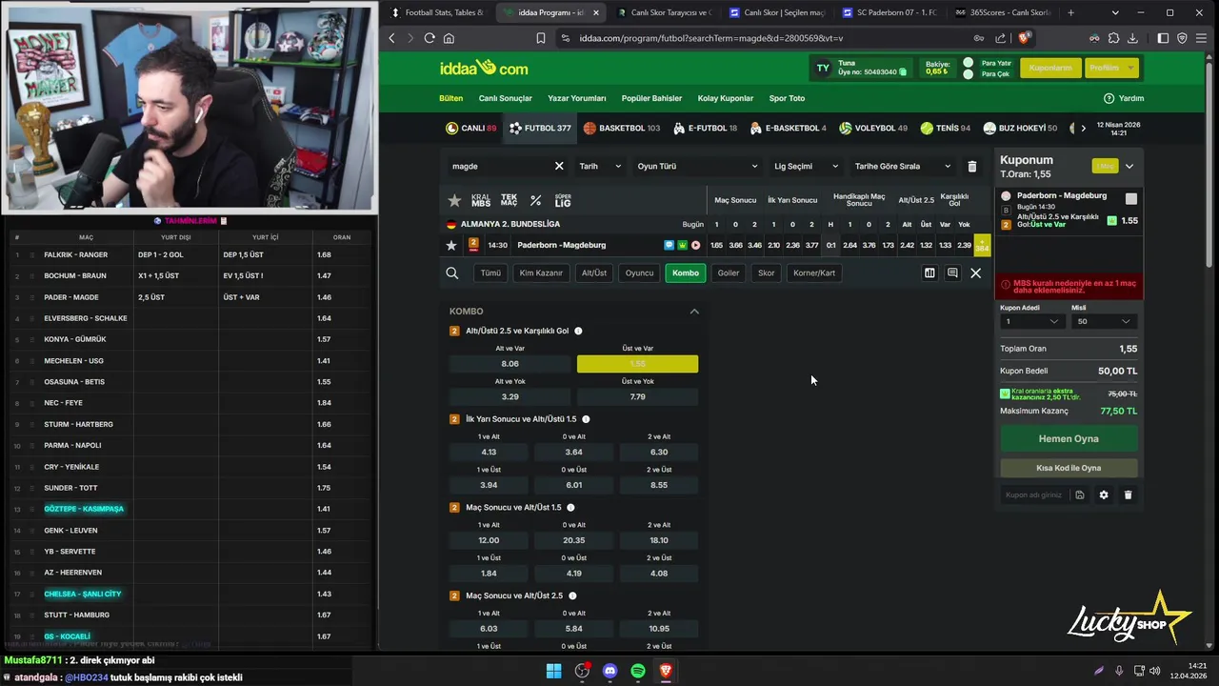Open Kuponlarım button
This screenshot has width=1219, height=686.
pyautogui.click(x=1050, y=68)
